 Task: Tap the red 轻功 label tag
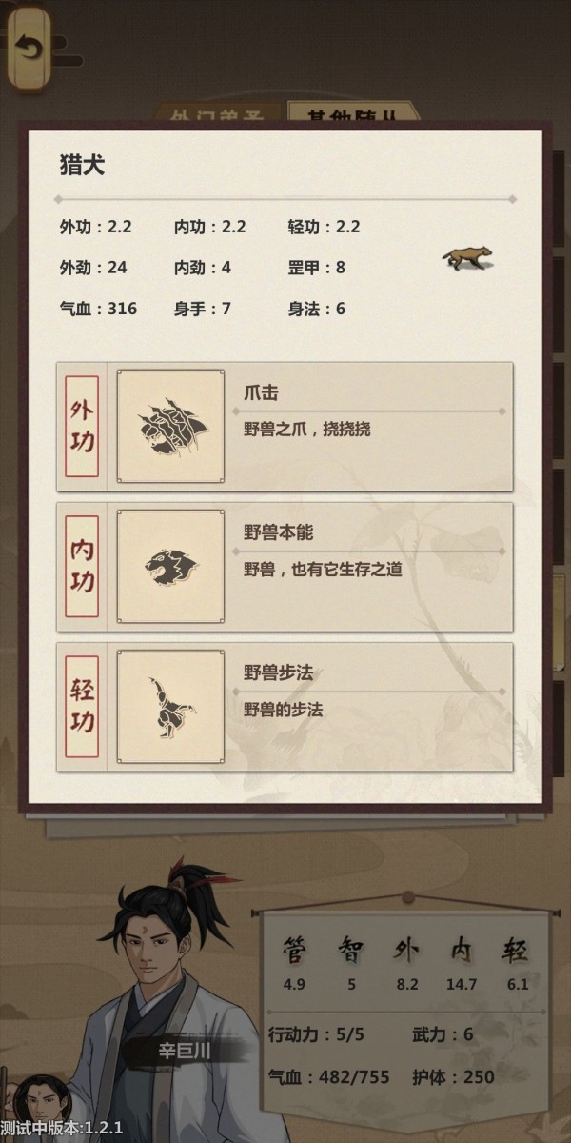(x=82, y=707)
